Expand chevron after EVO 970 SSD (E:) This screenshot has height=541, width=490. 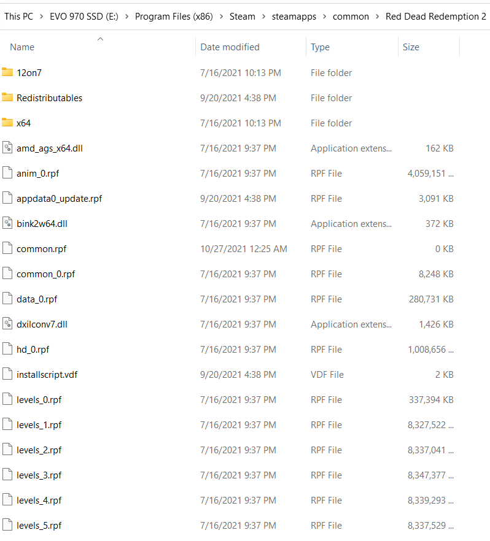tap(126, 17)
